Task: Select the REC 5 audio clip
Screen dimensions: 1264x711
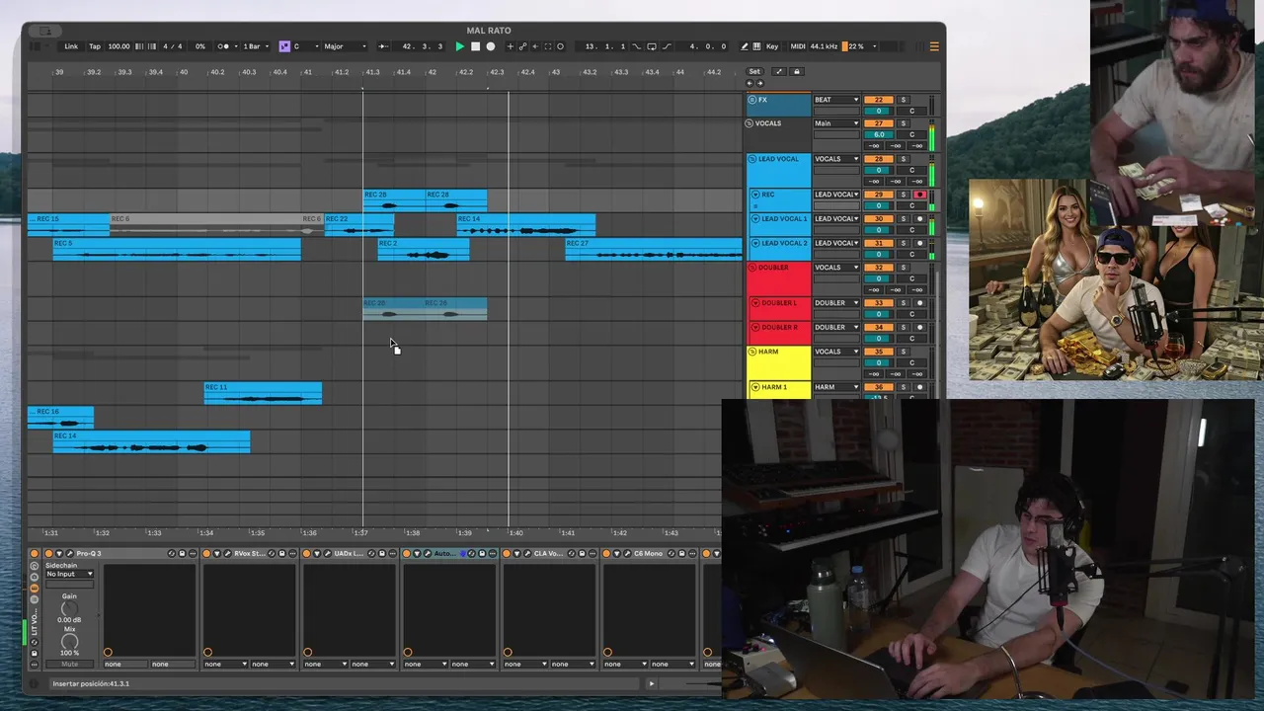Action: click(177, 249)
